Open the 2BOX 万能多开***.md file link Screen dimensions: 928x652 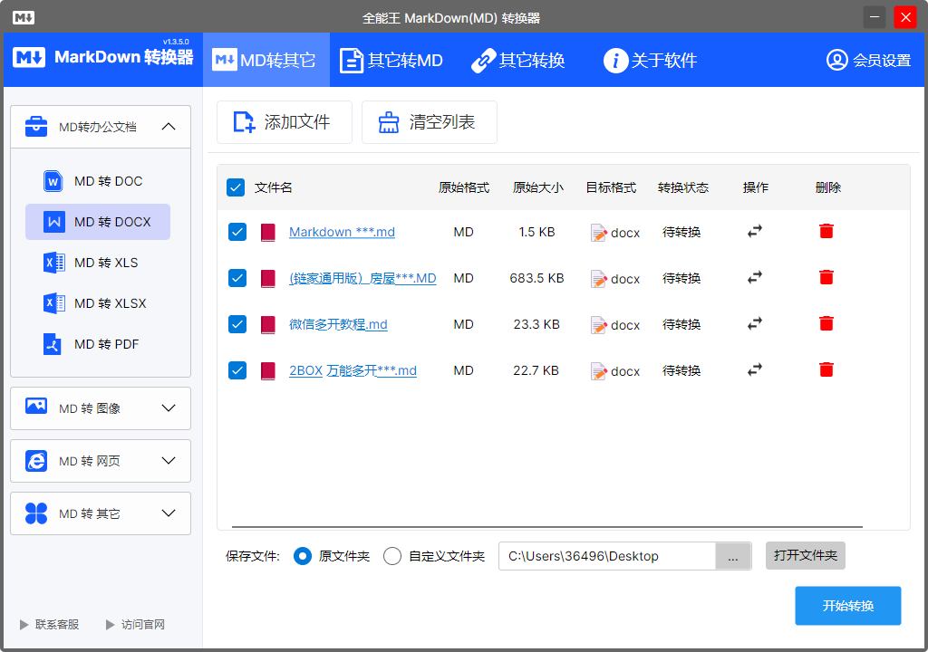(x=353, y=370)
